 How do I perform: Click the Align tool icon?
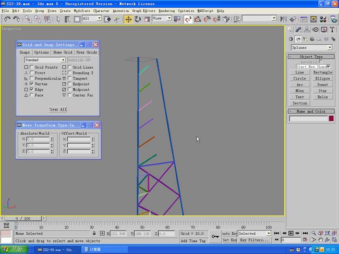point(293,19)
